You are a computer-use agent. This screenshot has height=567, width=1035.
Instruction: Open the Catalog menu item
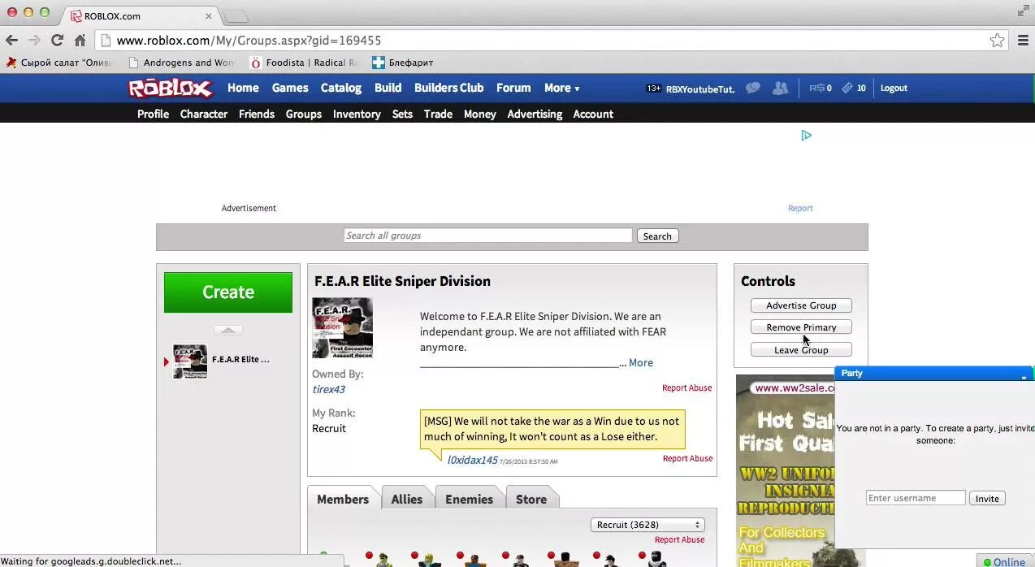tap(341, 88)
